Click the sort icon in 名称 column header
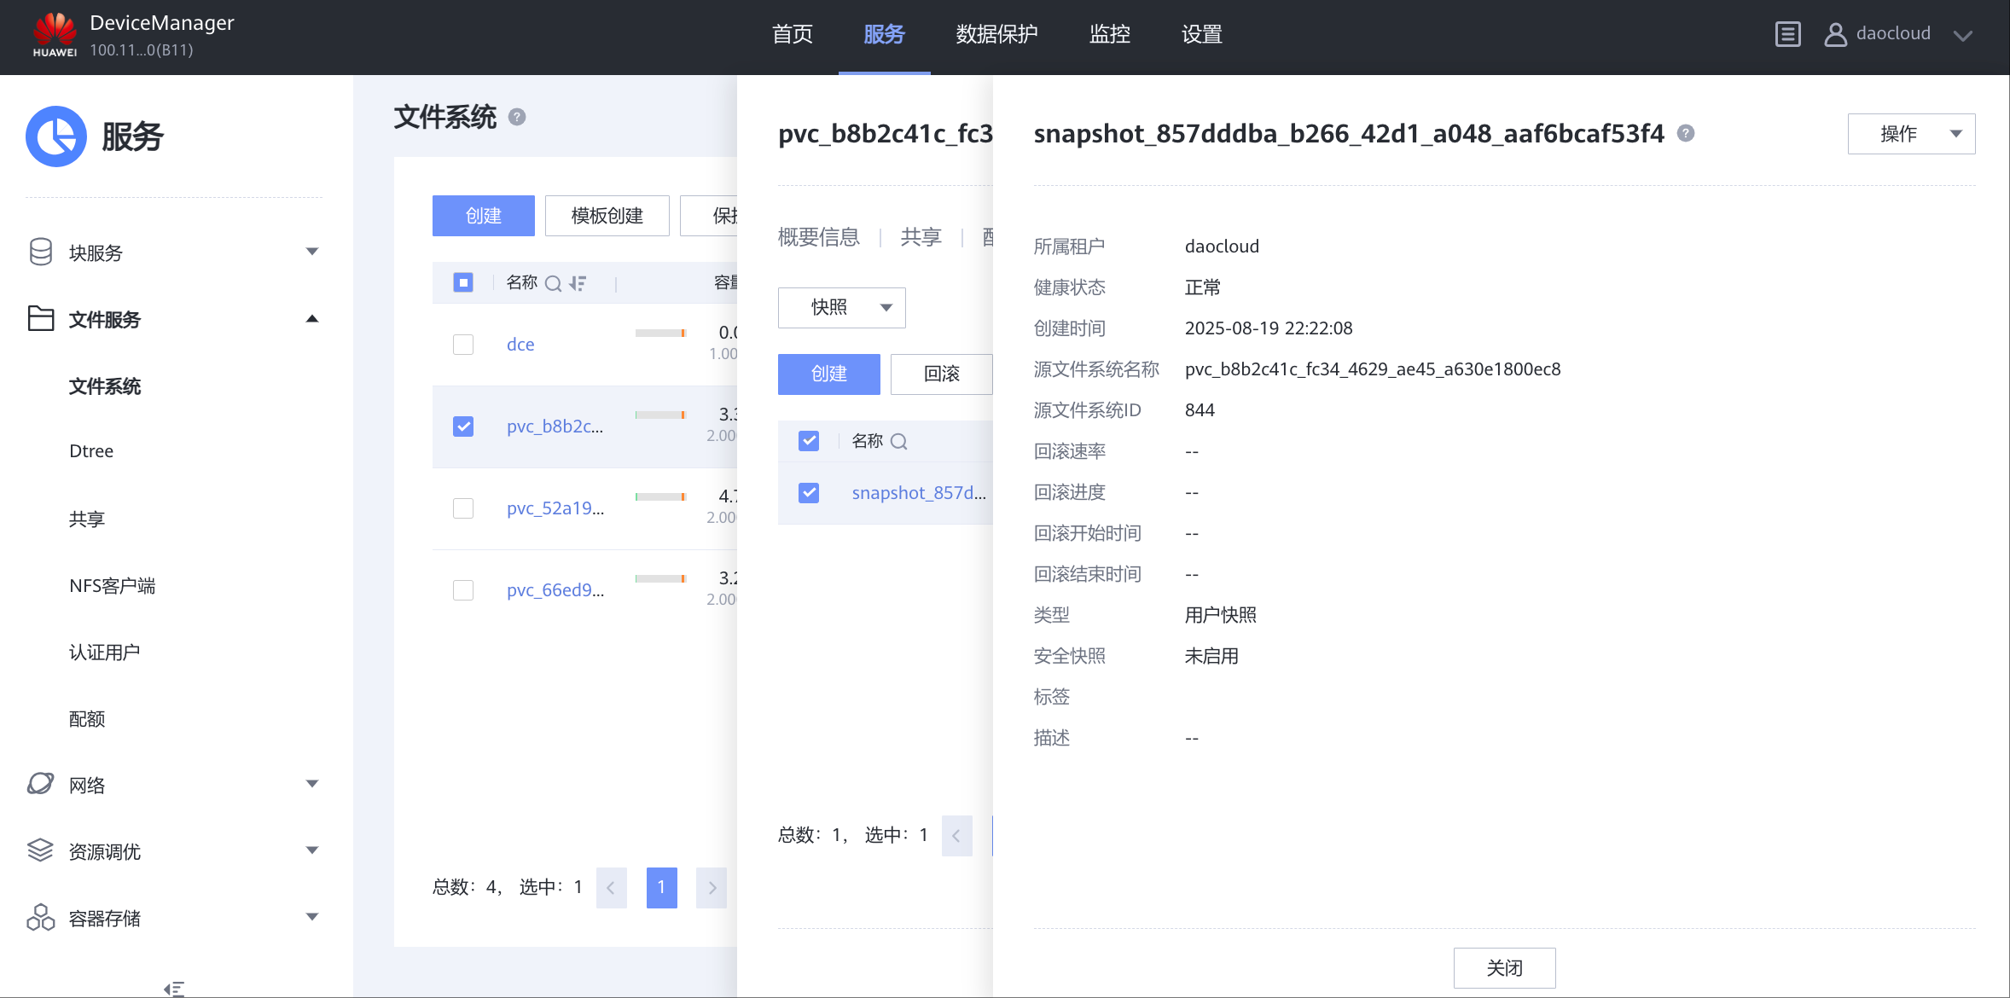 tap(578, 283)
